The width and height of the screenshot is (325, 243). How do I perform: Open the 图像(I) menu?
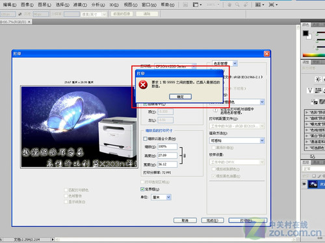pyautogui.click(x=27, y=5)
